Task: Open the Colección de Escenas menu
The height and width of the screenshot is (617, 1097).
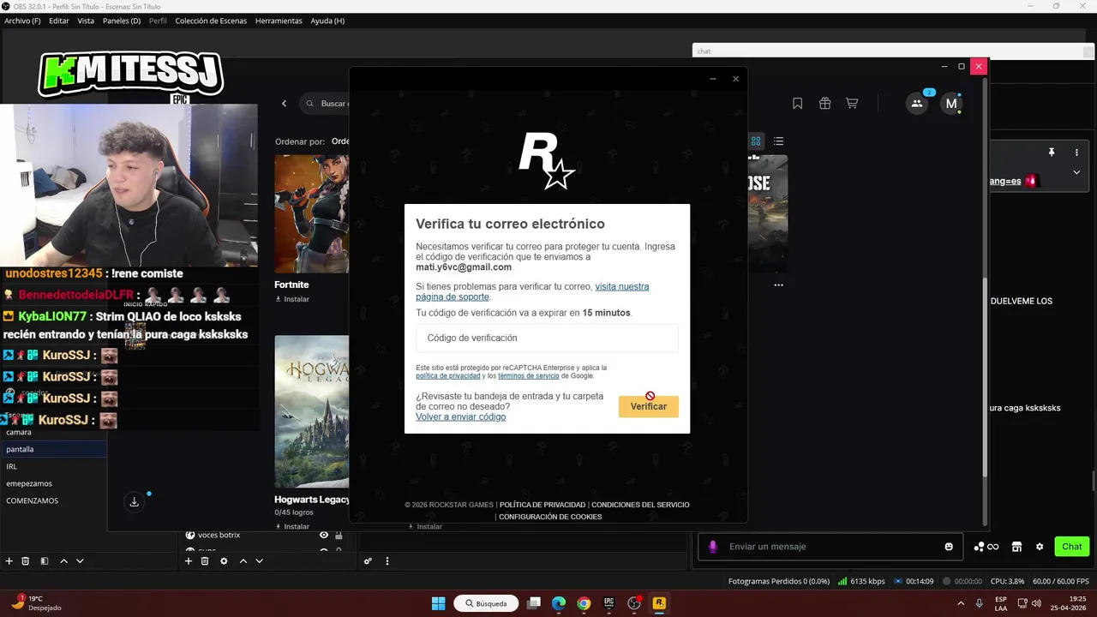Action: (x=210, y=21)
